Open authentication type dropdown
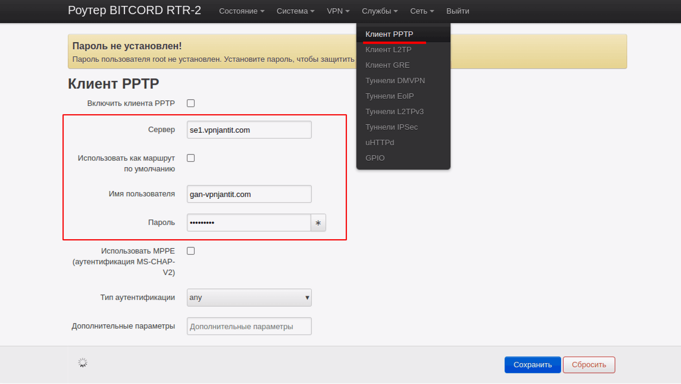This screenshot has height=384, width=681. 249,297
